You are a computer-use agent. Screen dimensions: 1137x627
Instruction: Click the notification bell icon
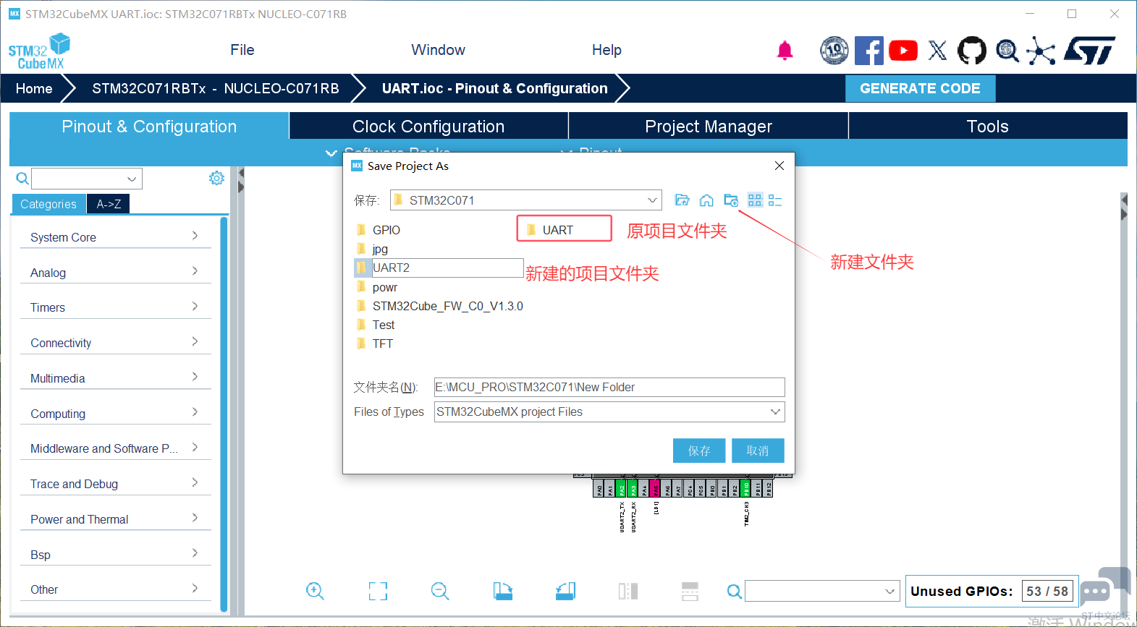(x=785, y=51)
